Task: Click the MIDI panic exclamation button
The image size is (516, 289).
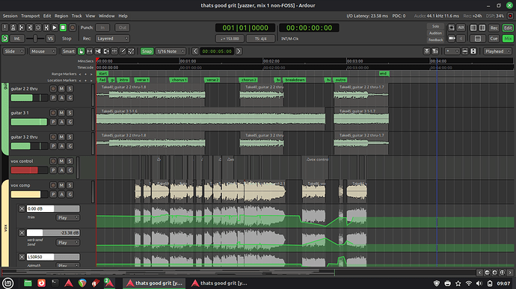Action: 5,28
